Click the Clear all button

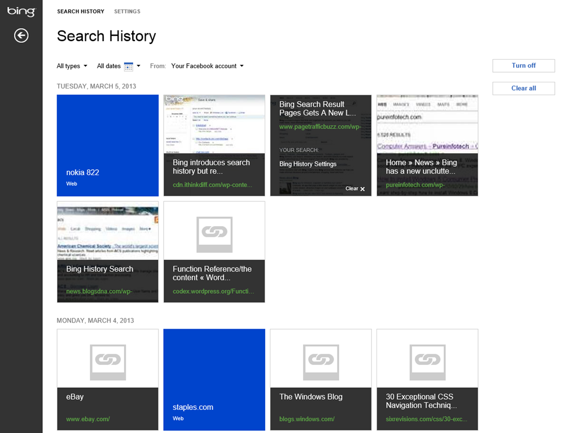(x=524, y=88)
